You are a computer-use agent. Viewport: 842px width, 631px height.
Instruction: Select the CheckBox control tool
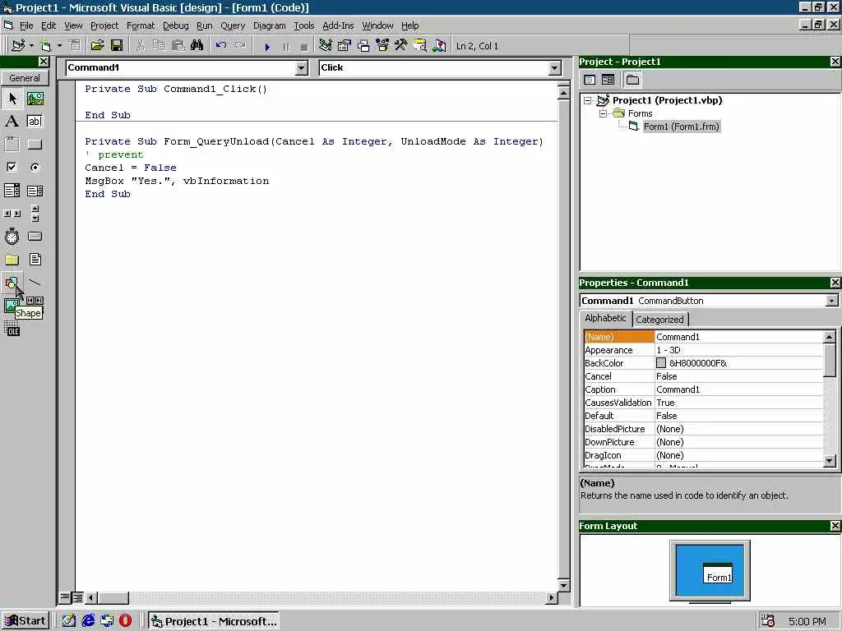pyautogui.click(x=12, y=167)
